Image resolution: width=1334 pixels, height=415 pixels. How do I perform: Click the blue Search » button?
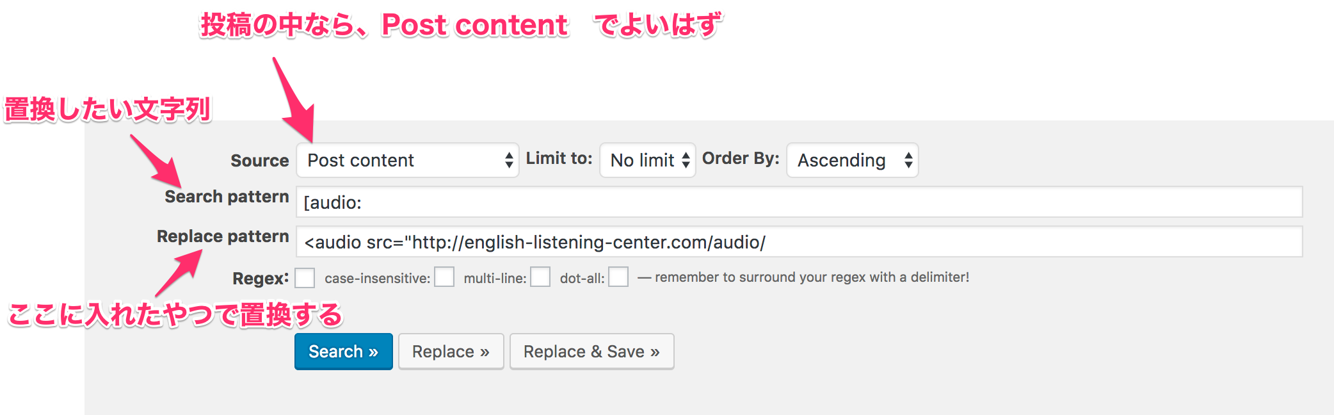344,352
